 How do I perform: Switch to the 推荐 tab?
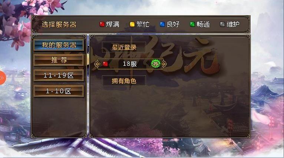click(59, 60)
